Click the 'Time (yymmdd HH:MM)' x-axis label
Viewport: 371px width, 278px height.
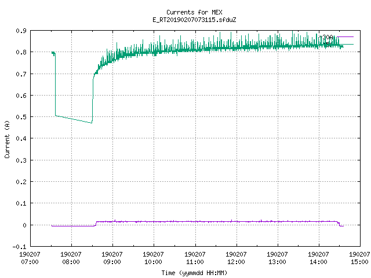point(194,273)
